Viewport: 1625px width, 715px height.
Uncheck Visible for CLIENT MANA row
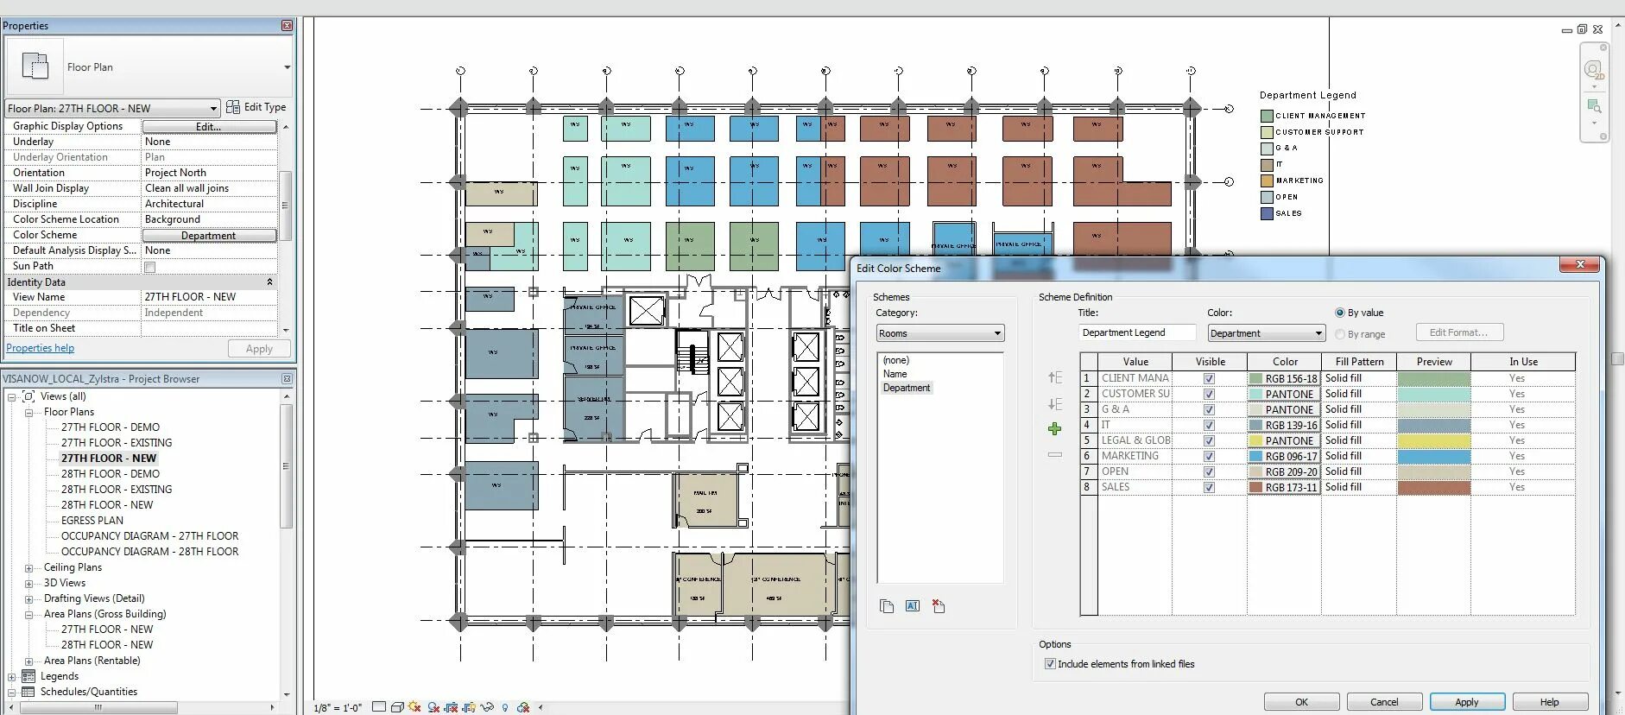[x=1209, y=378]
